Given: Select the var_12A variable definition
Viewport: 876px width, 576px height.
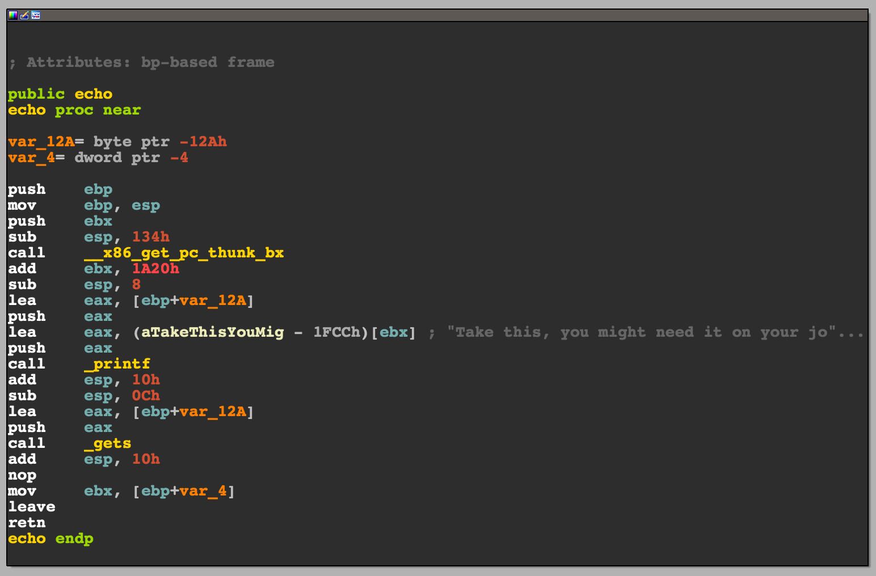Looking at the screenshot, I should (x=117, y=142).
